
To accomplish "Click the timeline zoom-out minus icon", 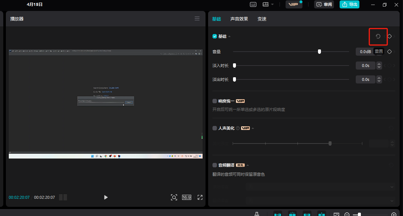I will coord(347,215).
